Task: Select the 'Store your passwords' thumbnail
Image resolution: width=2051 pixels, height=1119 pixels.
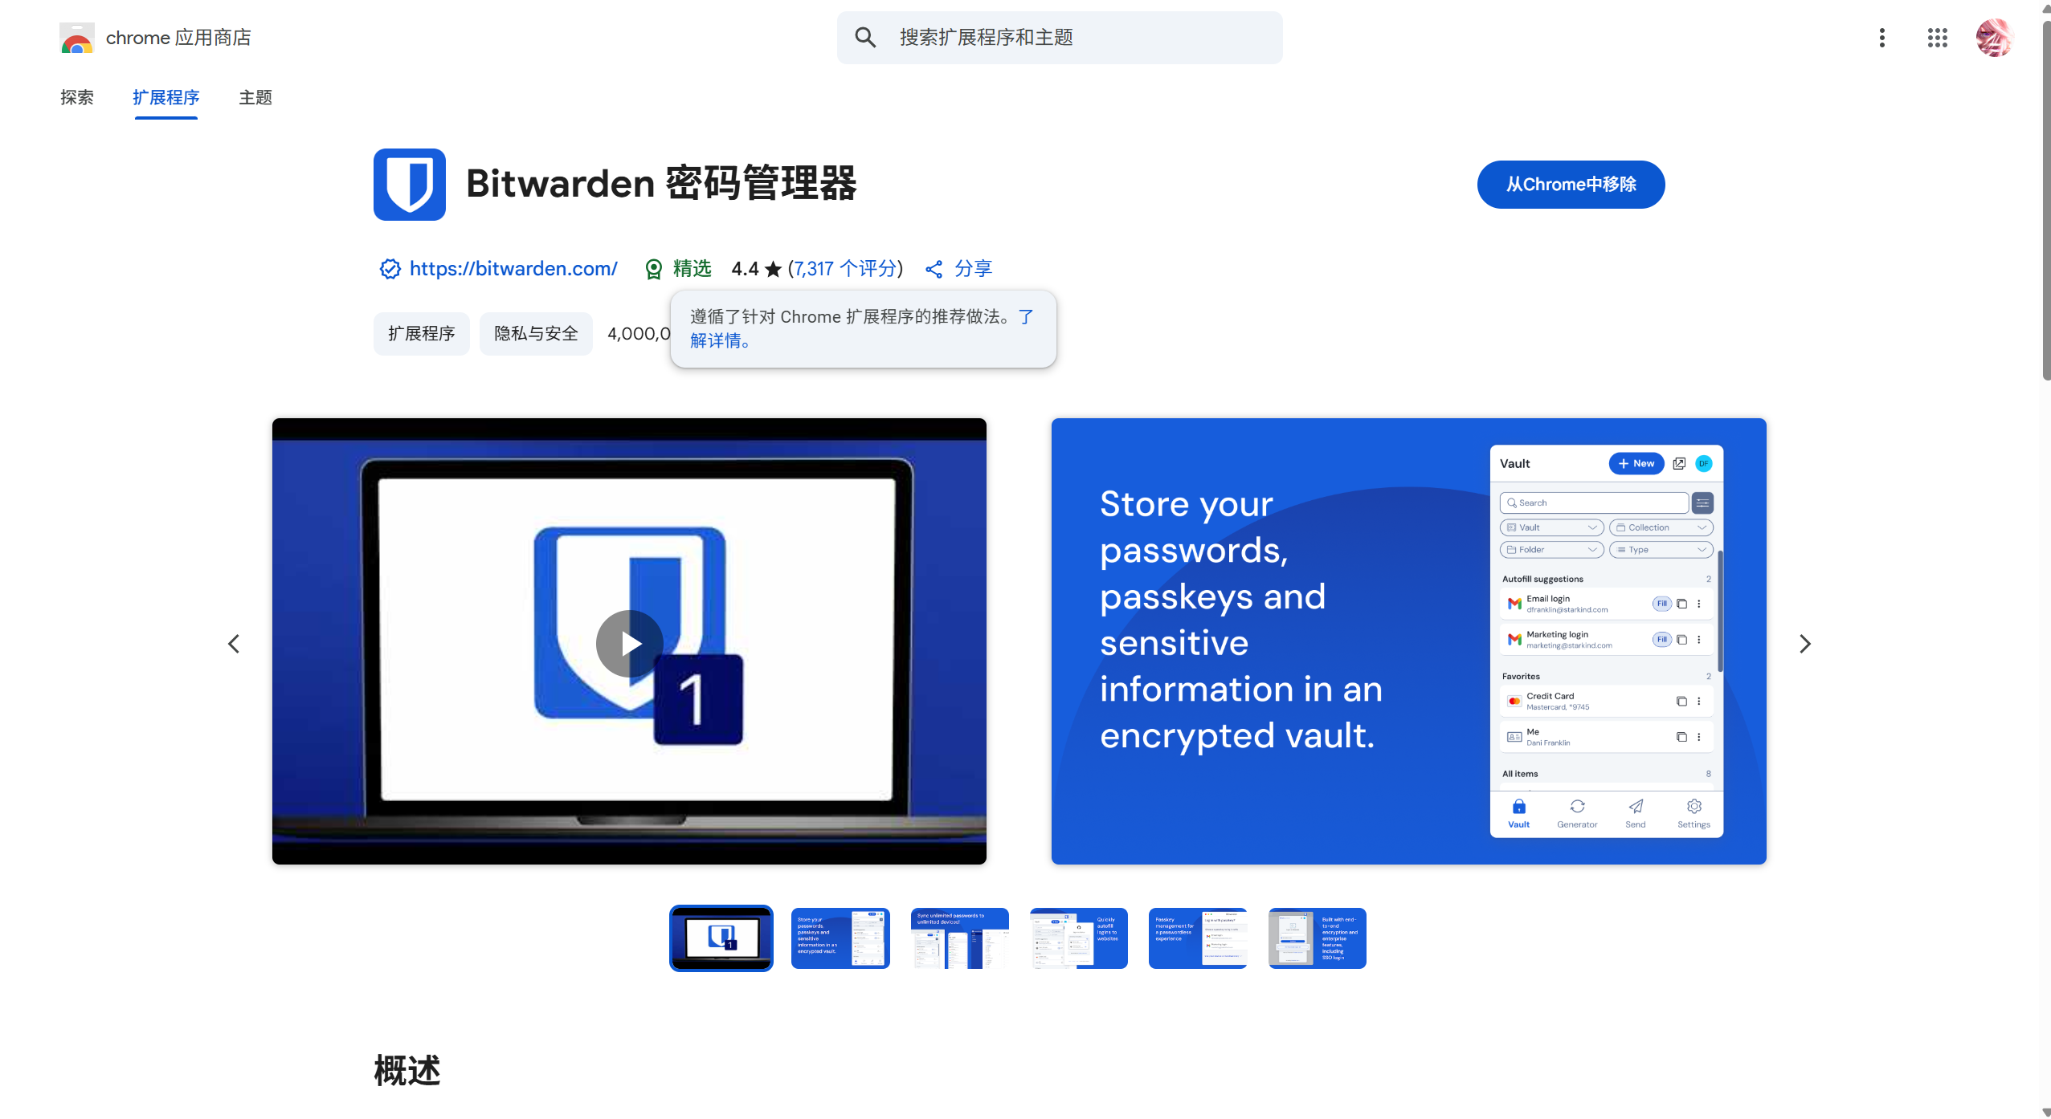Action: (x=840, y=938)
